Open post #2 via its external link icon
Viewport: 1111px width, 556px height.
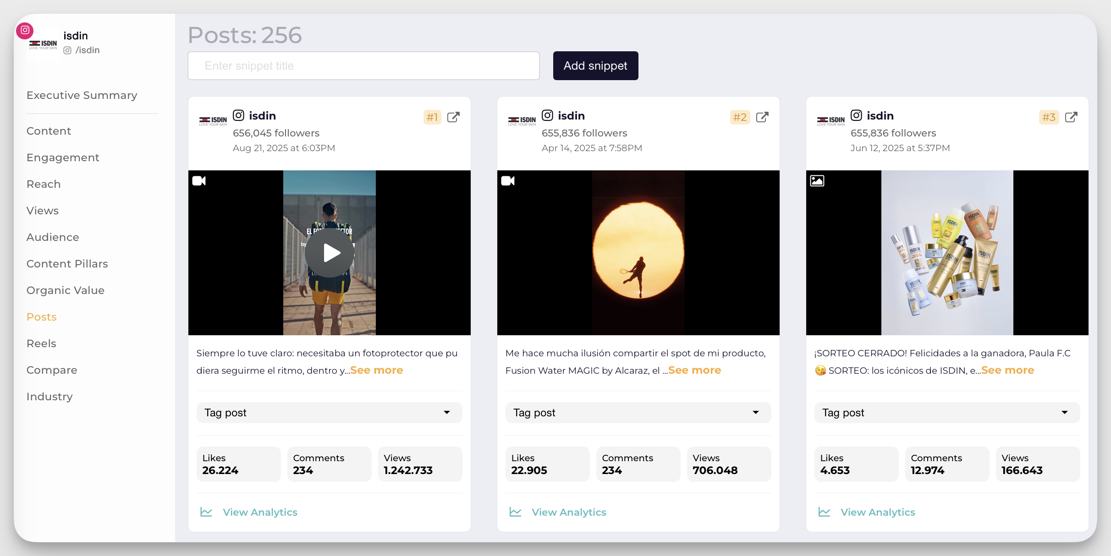(762, 117)
